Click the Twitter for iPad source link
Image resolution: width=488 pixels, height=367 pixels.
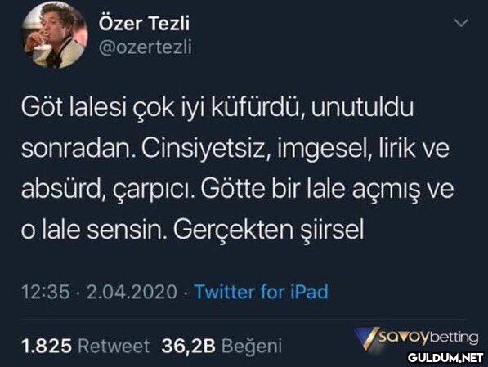[x=261, y=292]
